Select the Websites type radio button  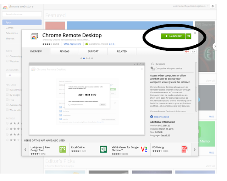pos(7,61)
